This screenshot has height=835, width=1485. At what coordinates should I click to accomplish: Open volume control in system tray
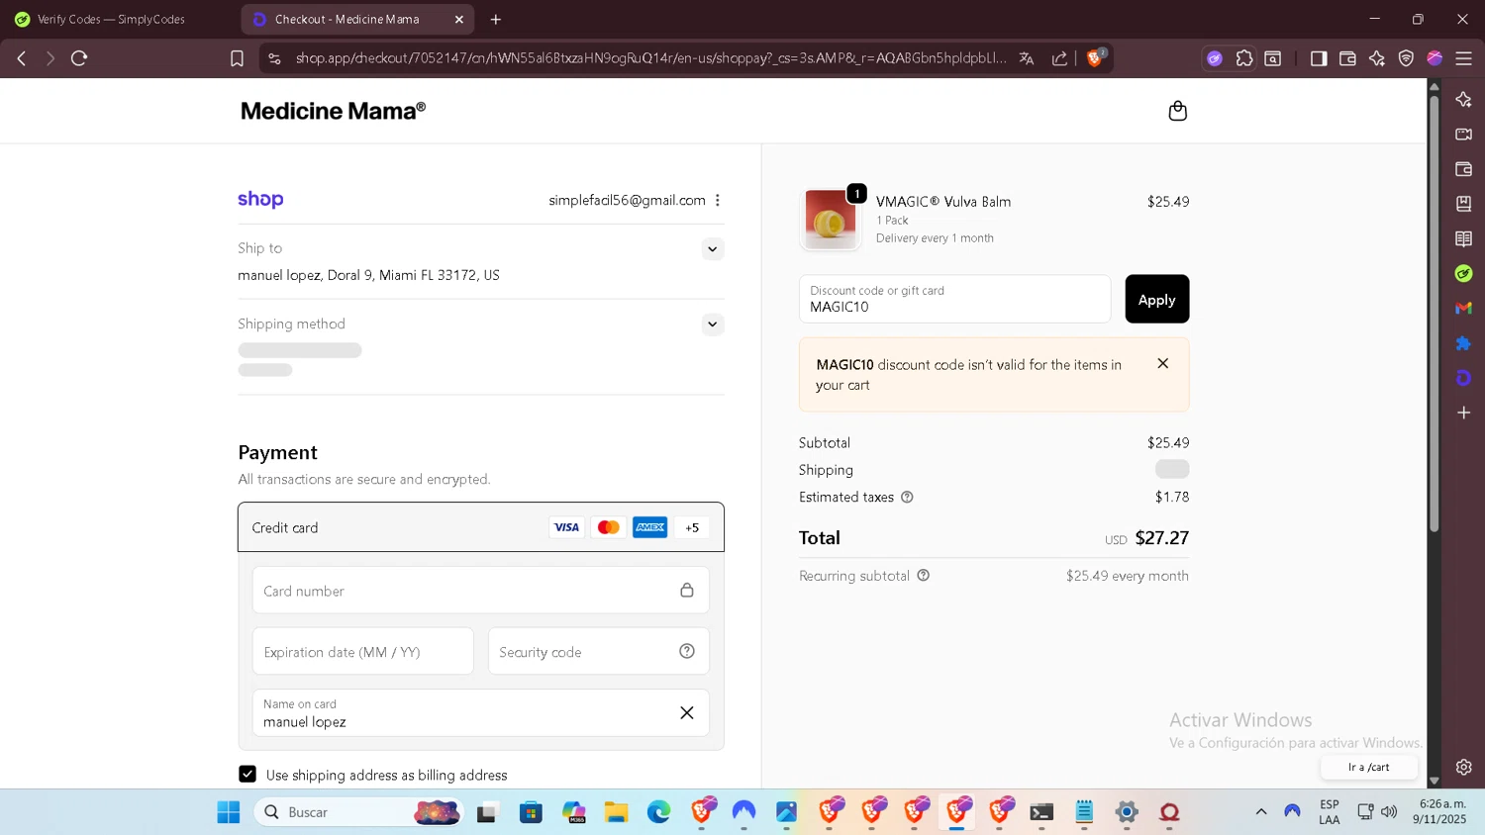click(1389, 812)
